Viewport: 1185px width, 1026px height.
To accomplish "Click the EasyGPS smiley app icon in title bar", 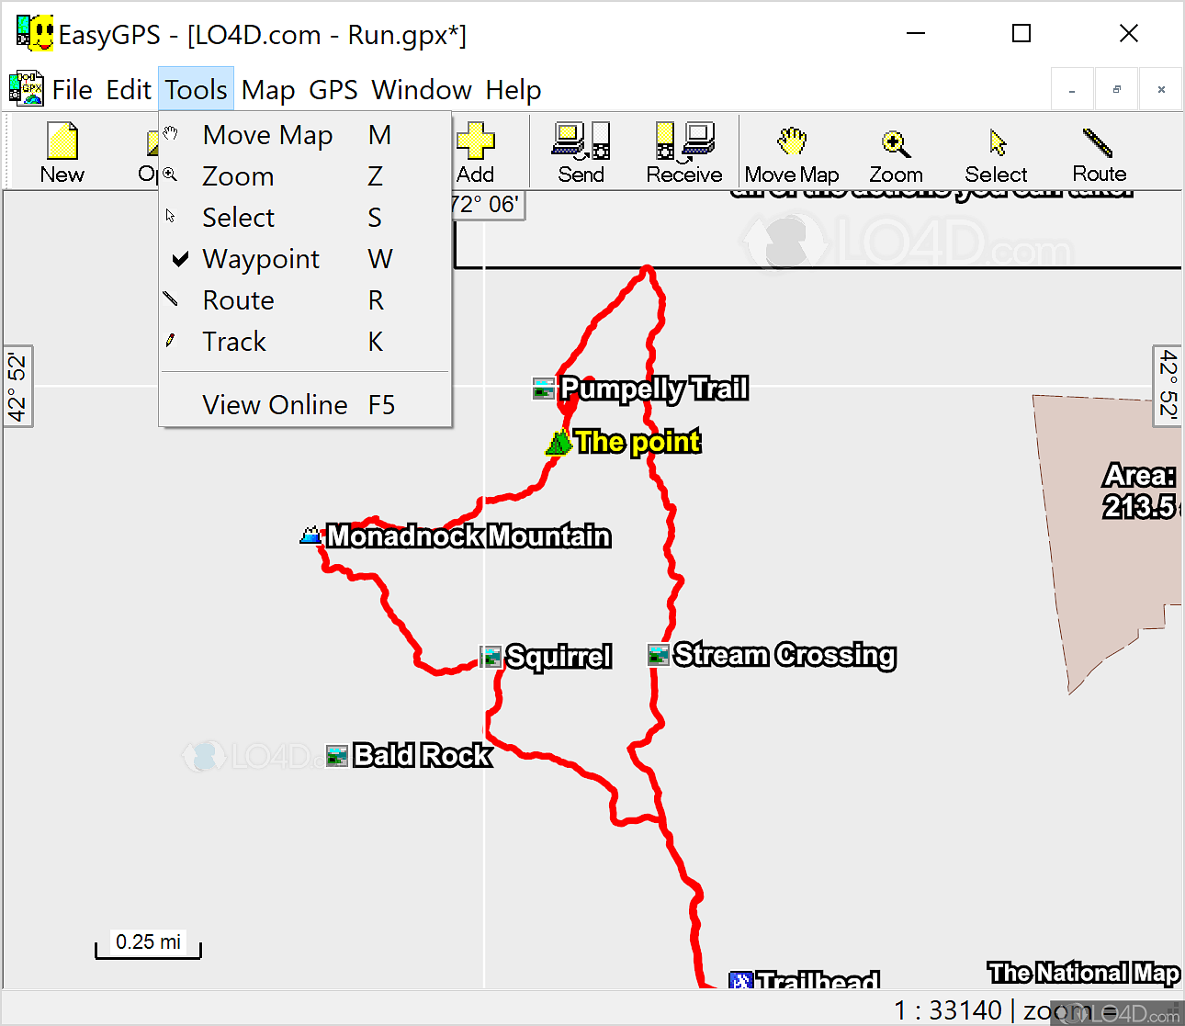I will pyautogui.click(x=34, y=33).
